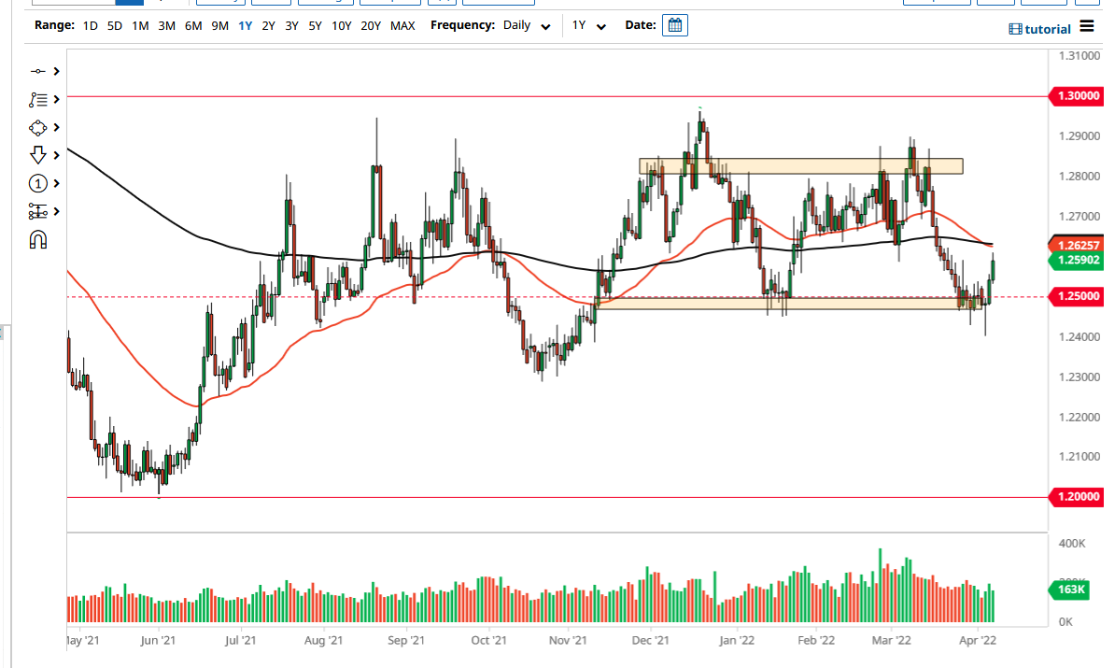
Task: Open the measure/prediction tool icon
Action: [x=39, y=211]
